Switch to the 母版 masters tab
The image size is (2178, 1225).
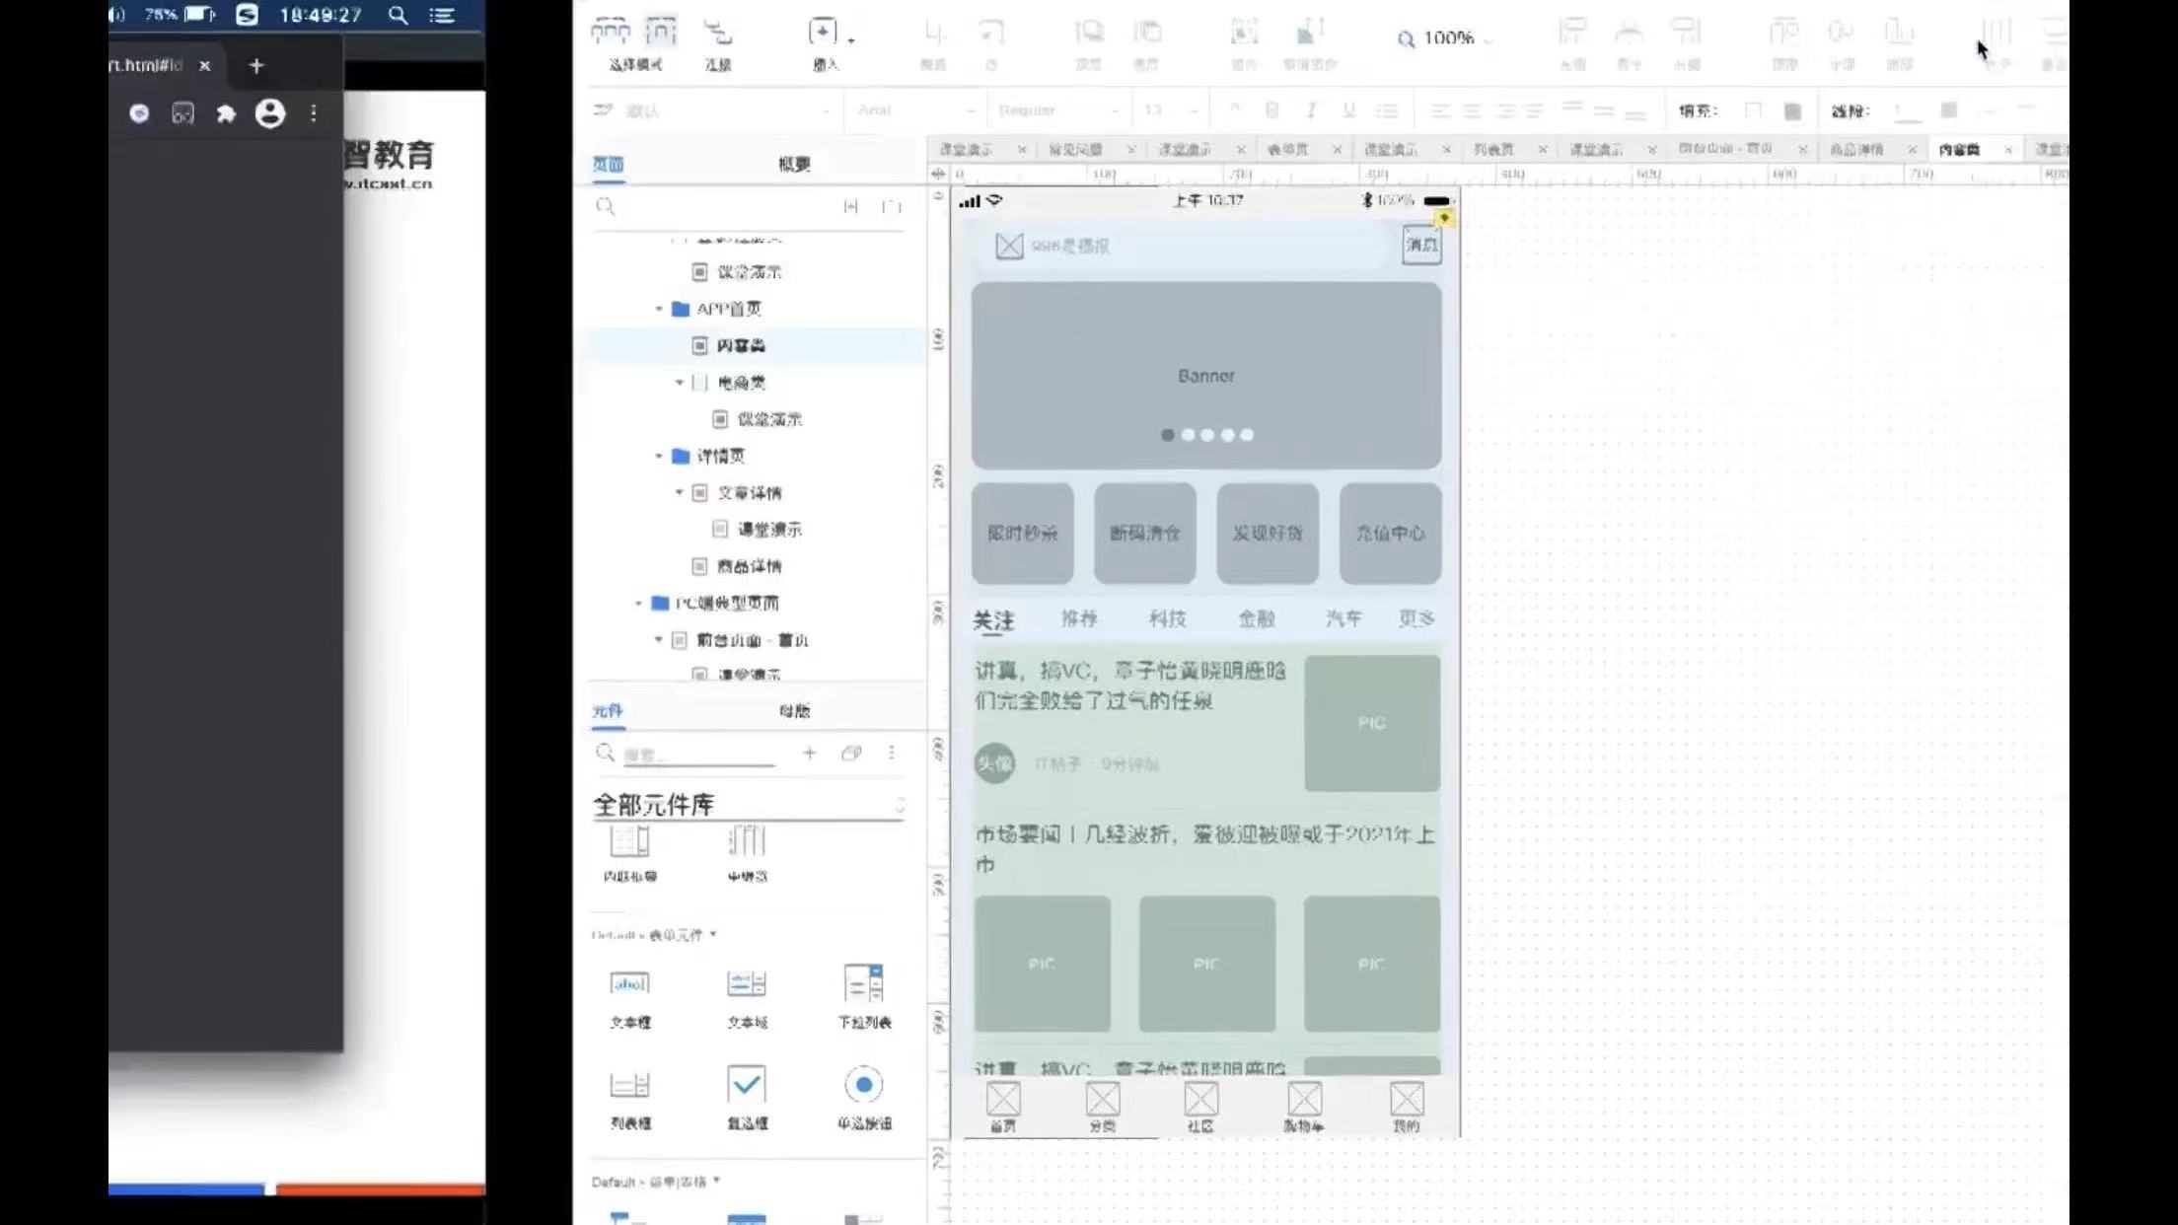(794, 711)
